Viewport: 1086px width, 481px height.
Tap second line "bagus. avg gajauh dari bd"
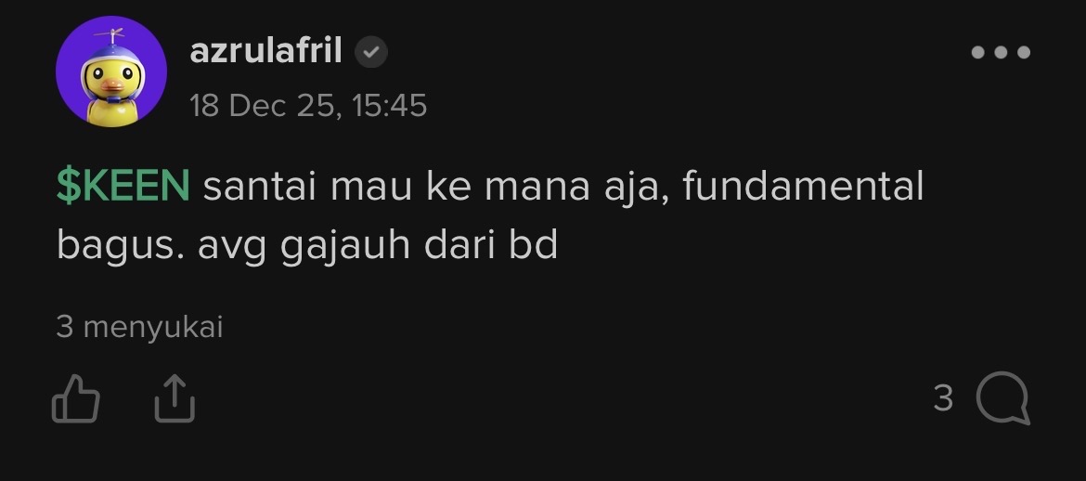click(307, 245)
